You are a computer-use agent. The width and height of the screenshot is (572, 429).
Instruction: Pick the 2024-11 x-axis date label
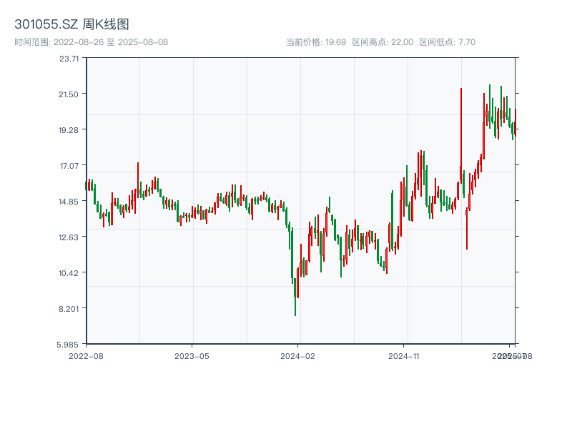[x=404, y=355]
